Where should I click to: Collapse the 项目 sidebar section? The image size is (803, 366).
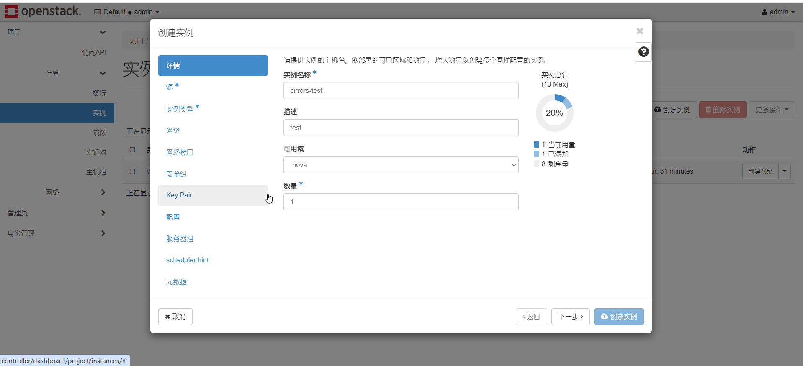tap(57, 32)
